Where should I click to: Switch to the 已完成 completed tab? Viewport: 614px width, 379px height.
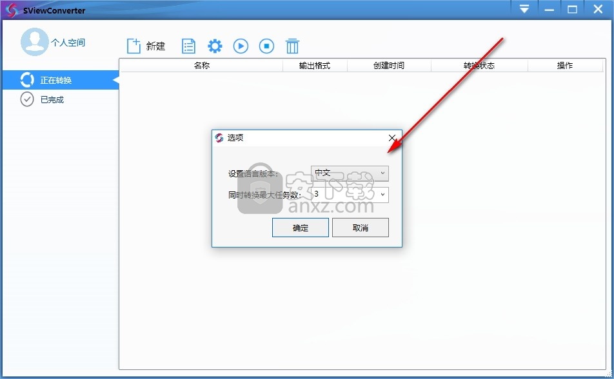coord(61,99)
